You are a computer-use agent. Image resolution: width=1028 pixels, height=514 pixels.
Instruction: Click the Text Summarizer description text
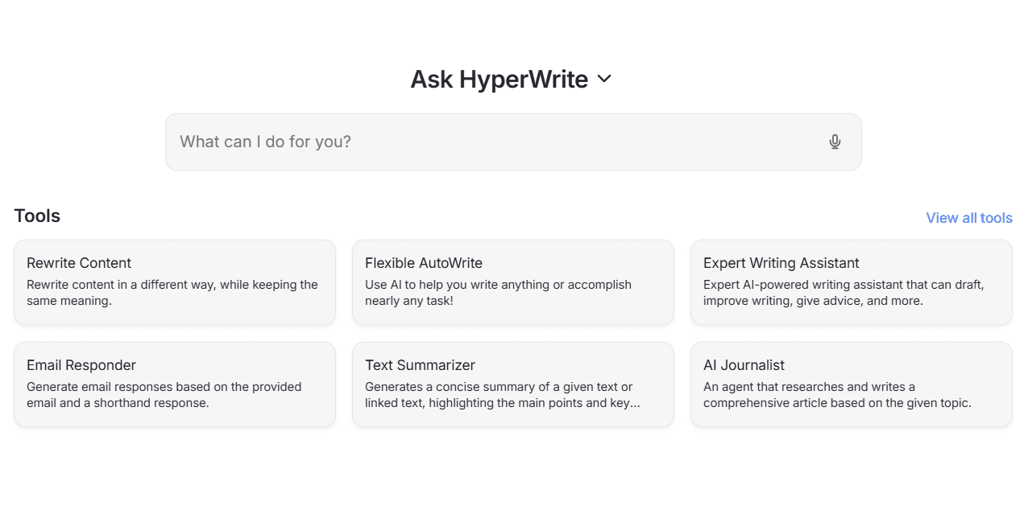point(502,395)
